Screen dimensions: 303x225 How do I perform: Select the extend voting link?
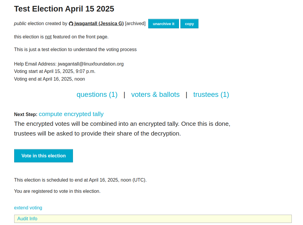[x=28, y=208]
